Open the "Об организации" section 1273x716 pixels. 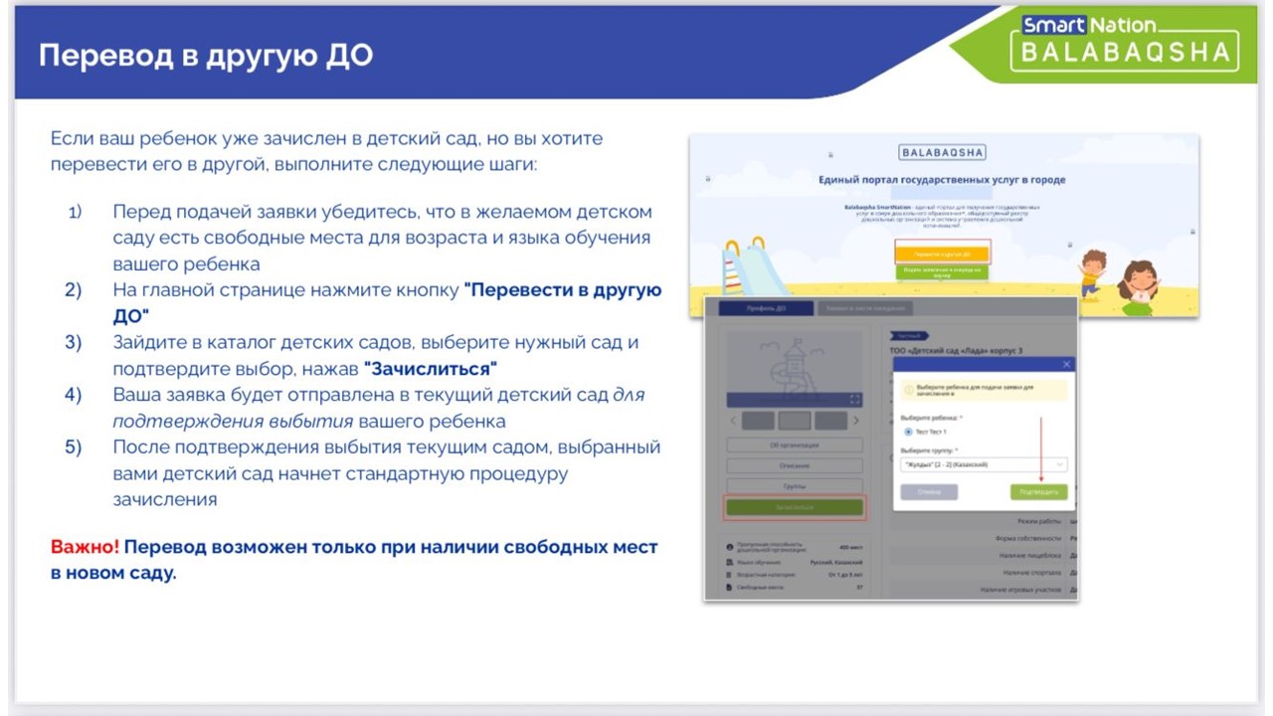pos(795,446)
